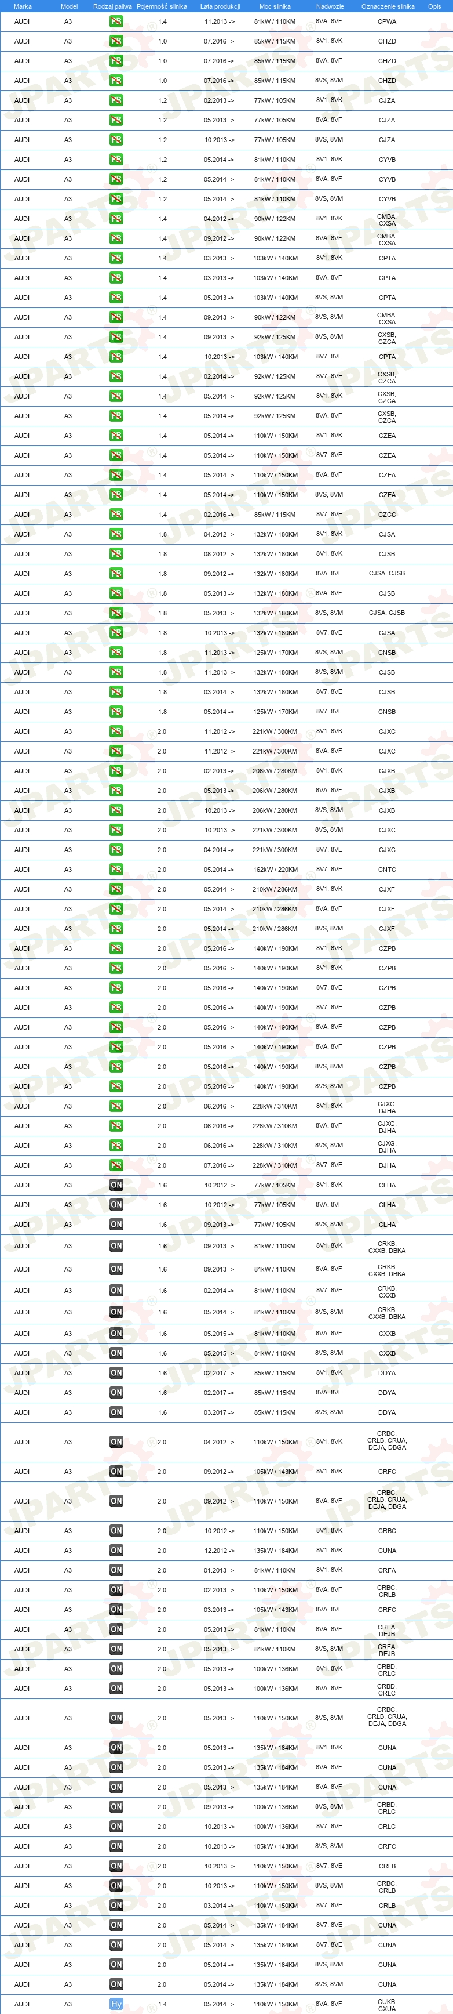Click the Nadwozie column header
This screenshot has height=2014, width=453.
coord(330,6)
